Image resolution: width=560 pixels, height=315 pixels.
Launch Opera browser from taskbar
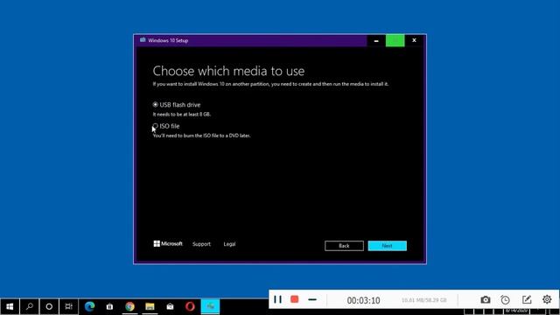[190, 306]
